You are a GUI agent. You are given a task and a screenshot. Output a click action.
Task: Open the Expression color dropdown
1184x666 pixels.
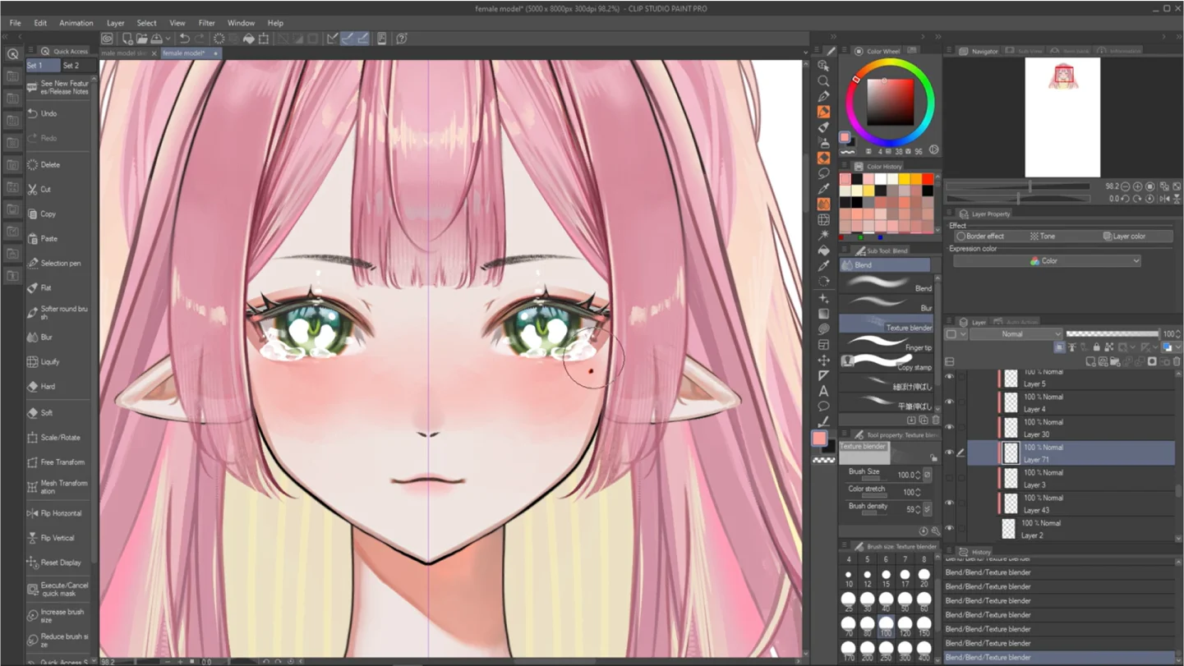(x=1047, y=261)
